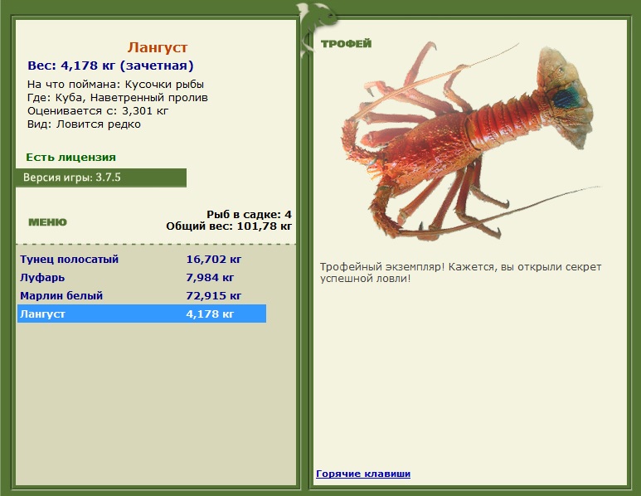Click the 7,984 кг weight value
The width and height of the screenshot is (641, 496).
(210, 278)
